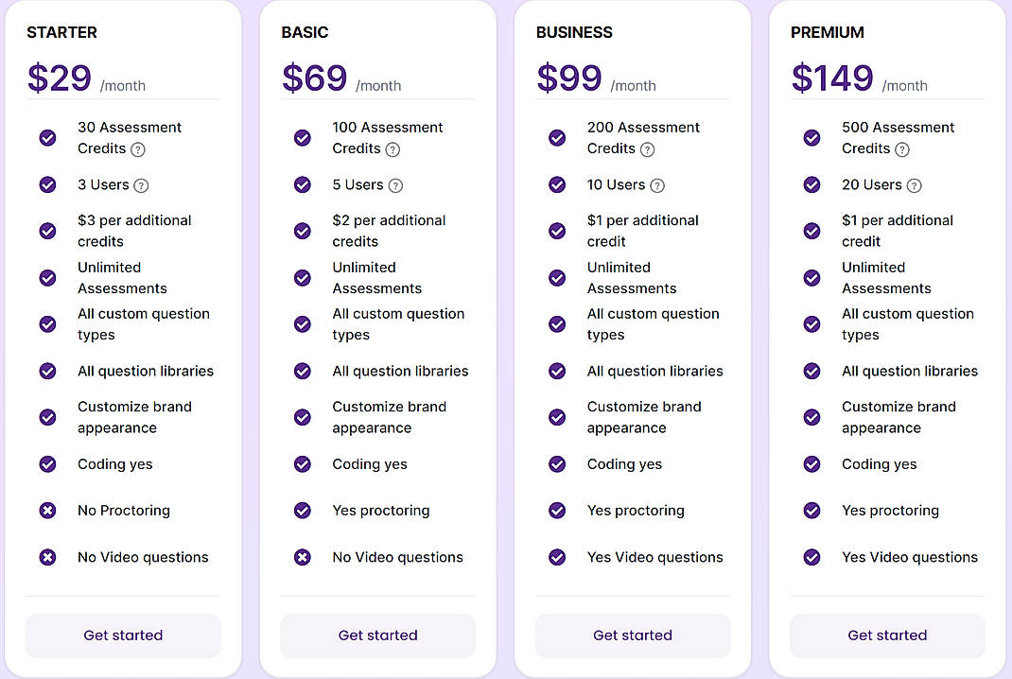1012x679 pixels.
Task: Click the checkmark beside All question libraries in Starter
Action: point(47,371)
